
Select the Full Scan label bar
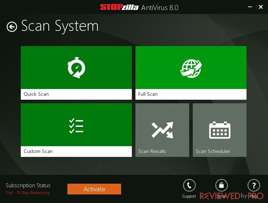191,94
